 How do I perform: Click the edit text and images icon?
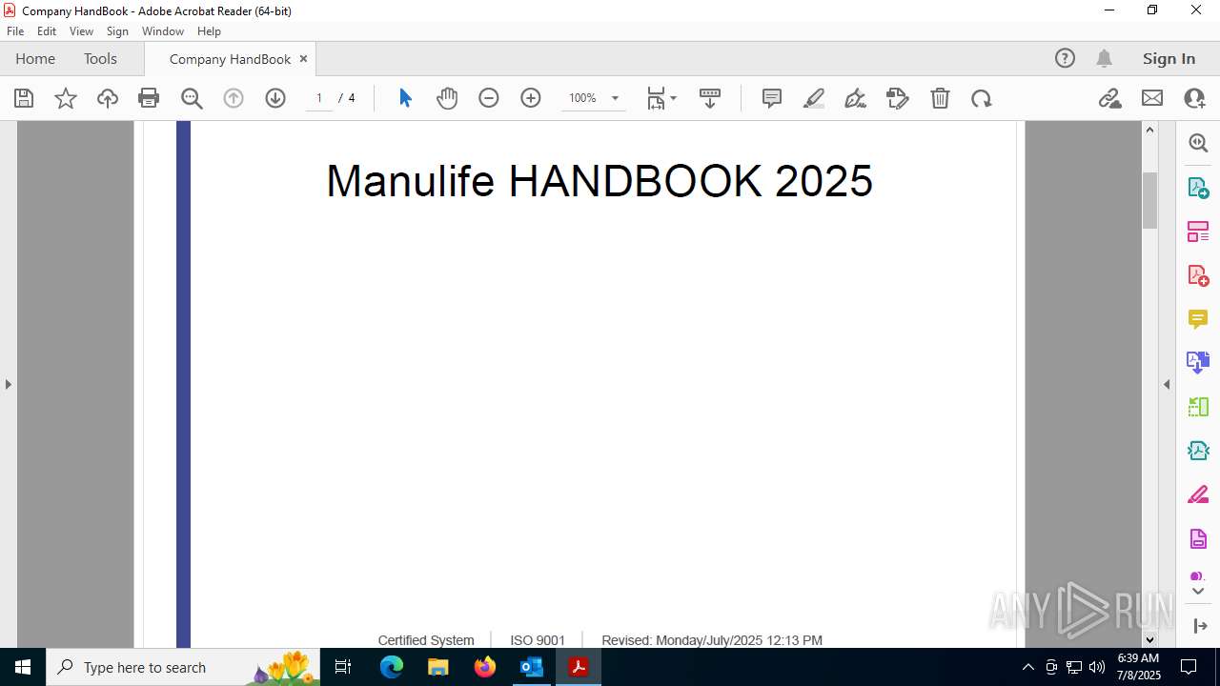click(x=898, y=98)
